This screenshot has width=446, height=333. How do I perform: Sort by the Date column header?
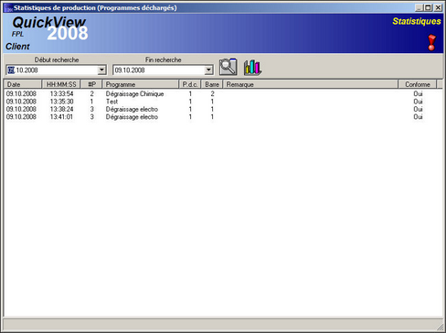pyautogui.click(x=23, y=84)
